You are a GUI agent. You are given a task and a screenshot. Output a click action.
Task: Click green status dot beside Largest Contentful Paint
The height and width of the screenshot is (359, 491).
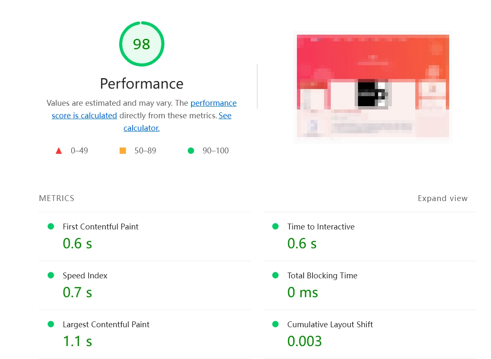(51, 324)
